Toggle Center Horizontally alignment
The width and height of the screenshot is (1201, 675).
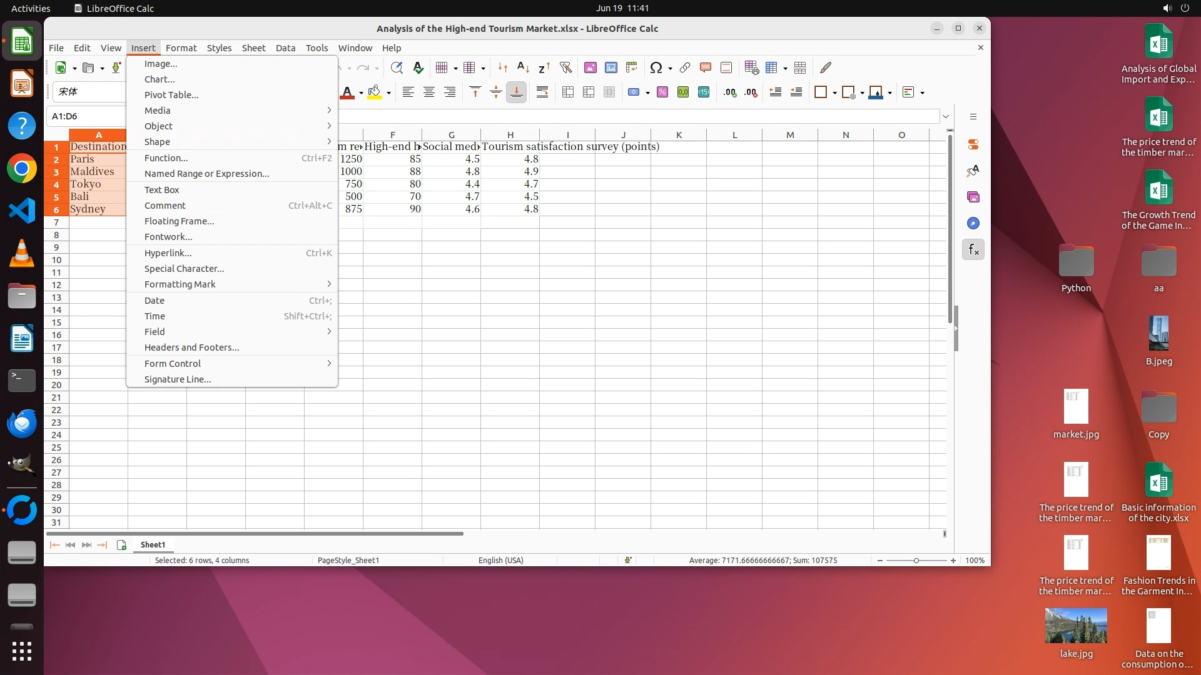coord(428,92)
